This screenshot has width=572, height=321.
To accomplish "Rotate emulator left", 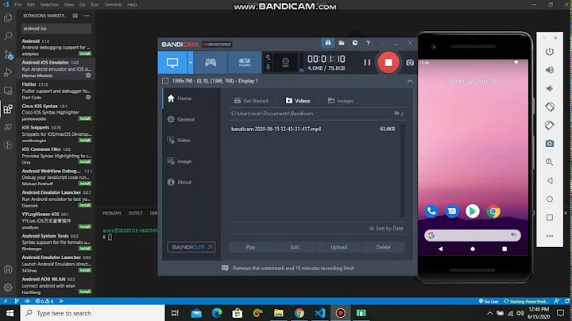I will (550, 107).
